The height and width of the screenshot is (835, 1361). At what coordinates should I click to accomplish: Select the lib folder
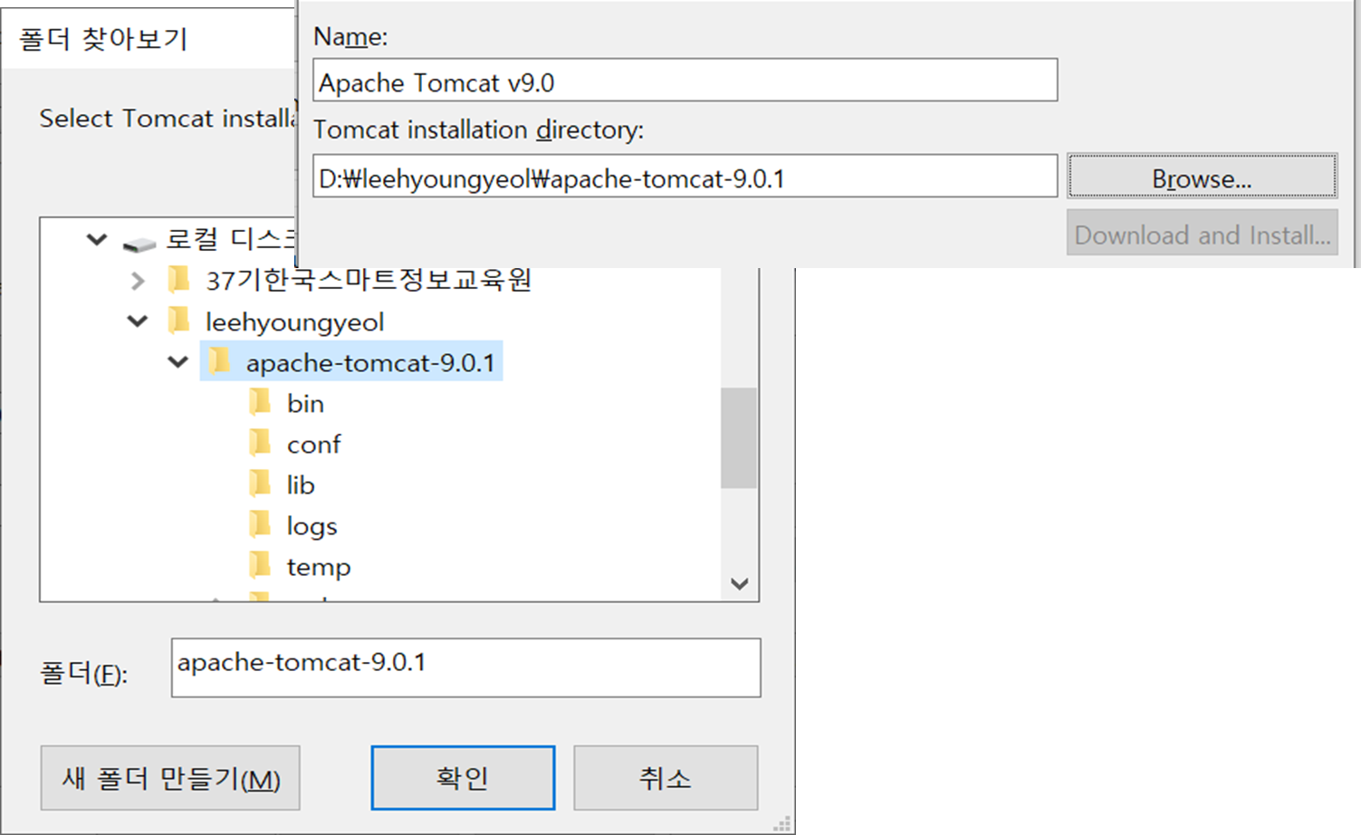[301, 485]
